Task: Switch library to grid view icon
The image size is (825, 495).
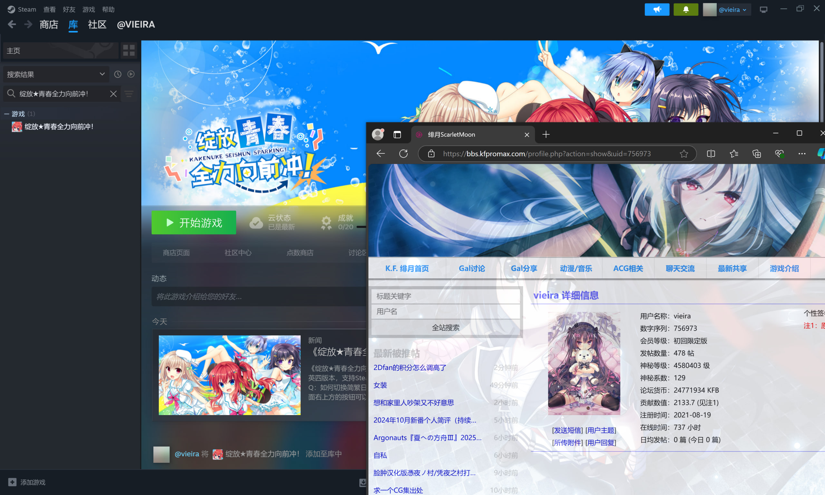Action: point(129,50)
